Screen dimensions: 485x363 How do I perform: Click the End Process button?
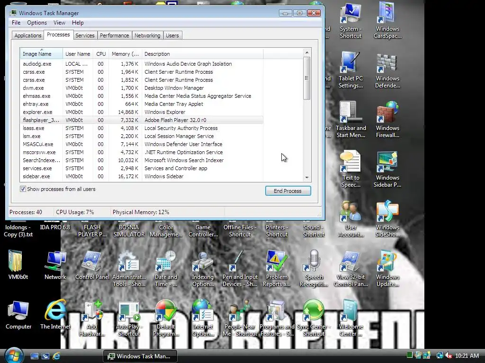287,191
